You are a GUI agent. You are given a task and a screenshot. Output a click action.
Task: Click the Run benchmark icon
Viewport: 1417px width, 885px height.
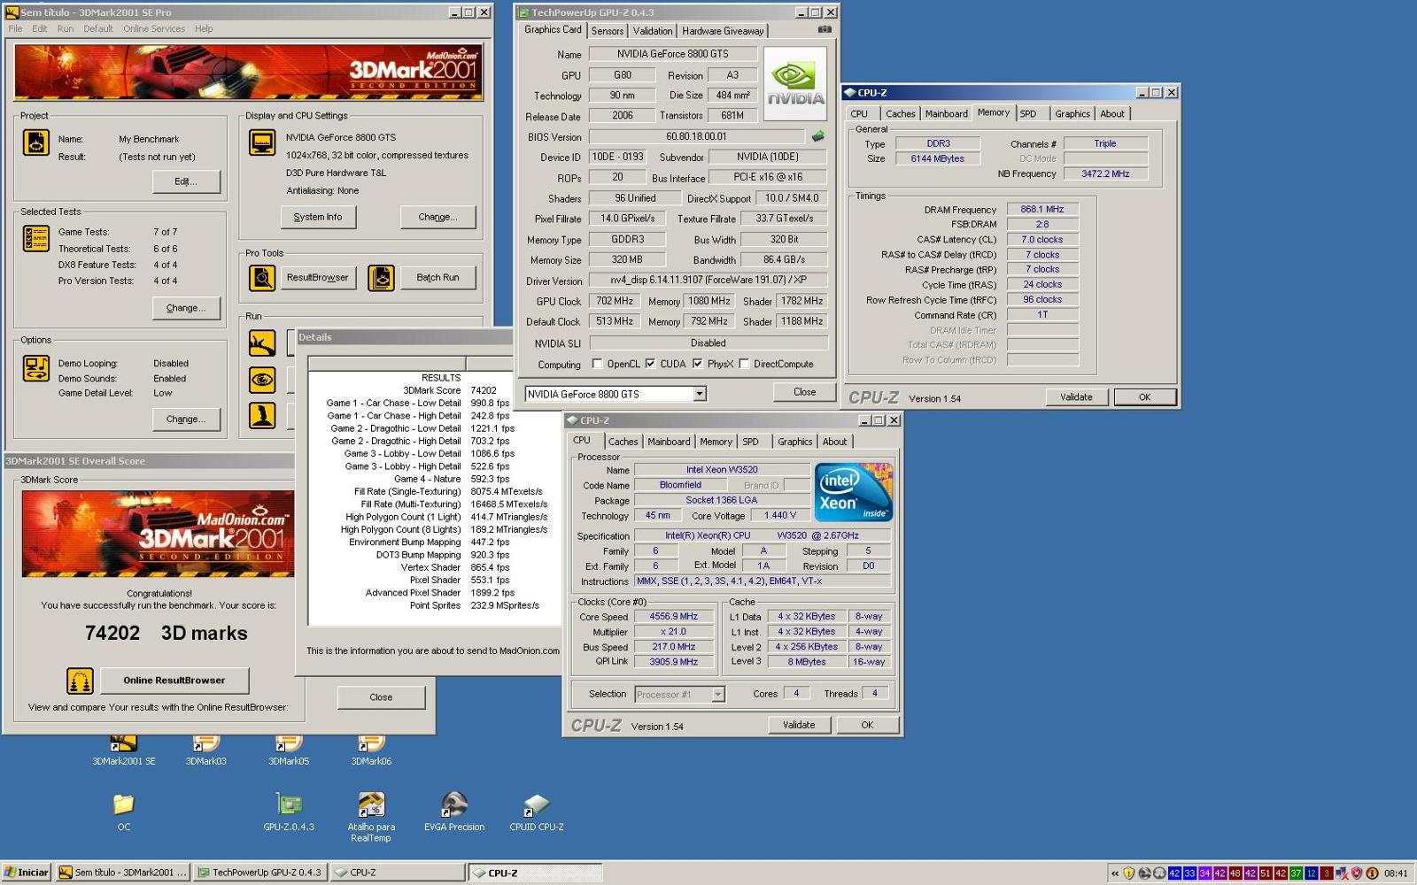262,342
